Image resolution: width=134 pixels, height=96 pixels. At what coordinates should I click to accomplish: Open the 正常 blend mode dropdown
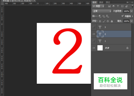click(x=102, y=11)
